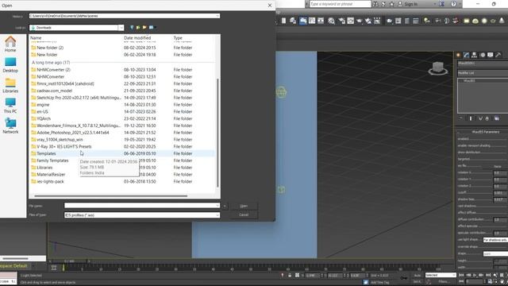Switch to the Hierarchy command panel tab
The height and width of the screenshot is (286, 508).
[475, 55]
